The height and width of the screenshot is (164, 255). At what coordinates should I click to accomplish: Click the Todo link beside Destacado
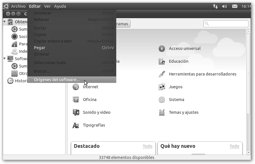coord(147,146)
